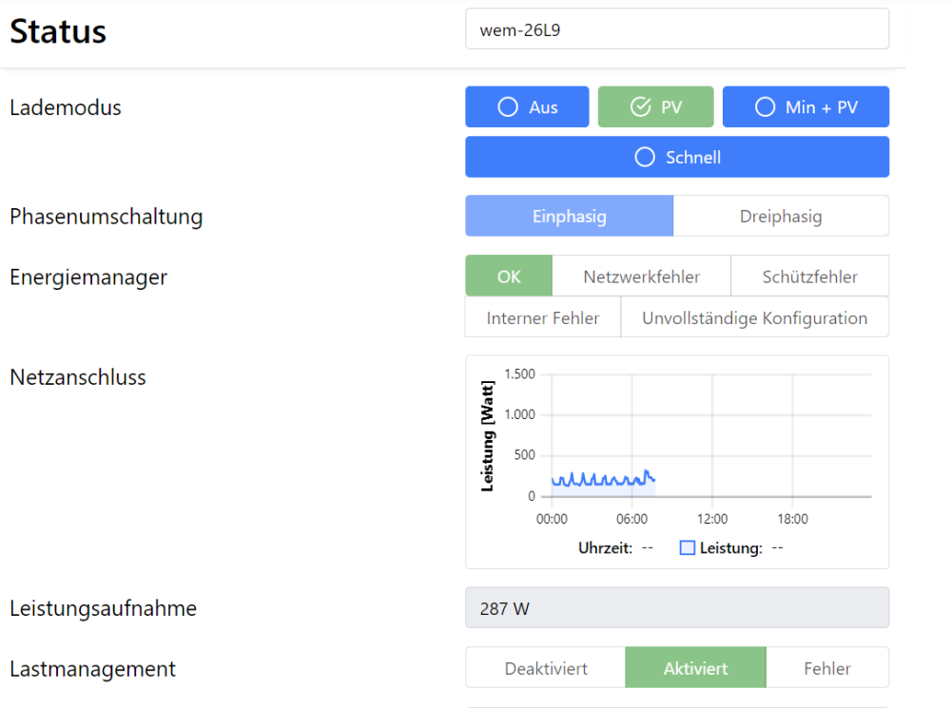Click the blue power curve in chart

[x=599, y=481]
